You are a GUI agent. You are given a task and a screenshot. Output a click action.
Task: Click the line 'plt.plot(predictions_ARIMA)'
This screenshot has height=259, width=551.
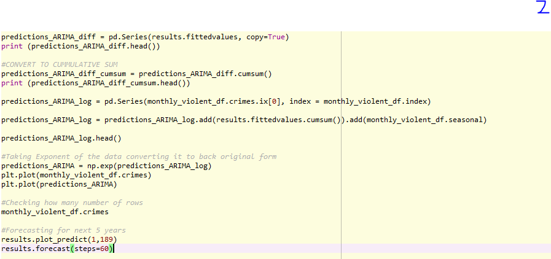(59, 184)
